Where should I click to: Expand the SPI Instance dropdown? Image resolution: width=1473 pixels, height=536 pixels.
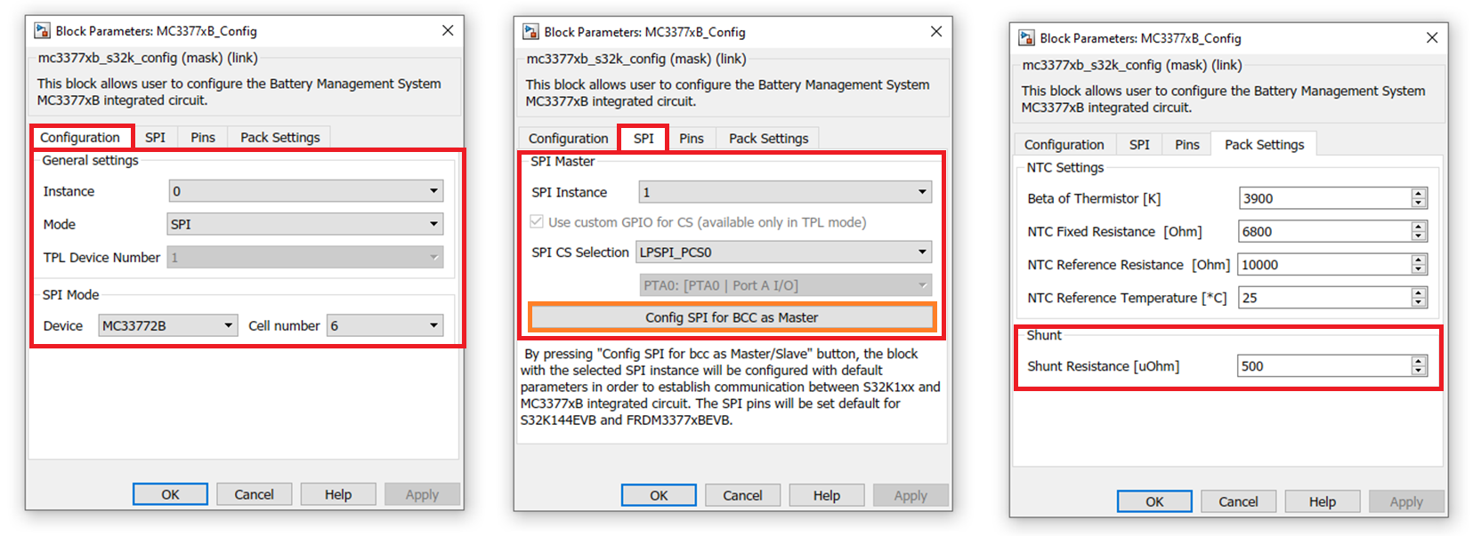[x=785, y=192]
